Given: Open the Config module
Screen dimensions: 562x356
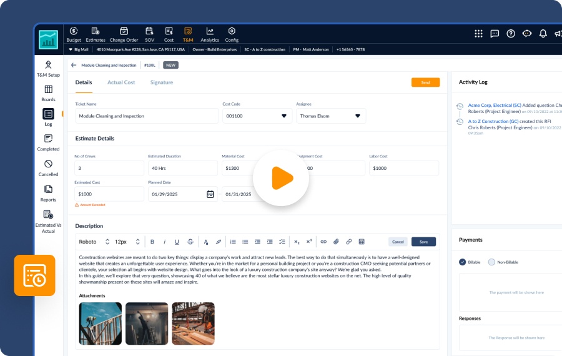Looking at the screenshot, I should (232, 35).
